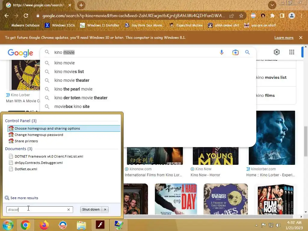The height and width of the screenshot is (231, 308).
Task: Open dnSpy.Contracts.Debugger.xml document
Action: (64, 163)
